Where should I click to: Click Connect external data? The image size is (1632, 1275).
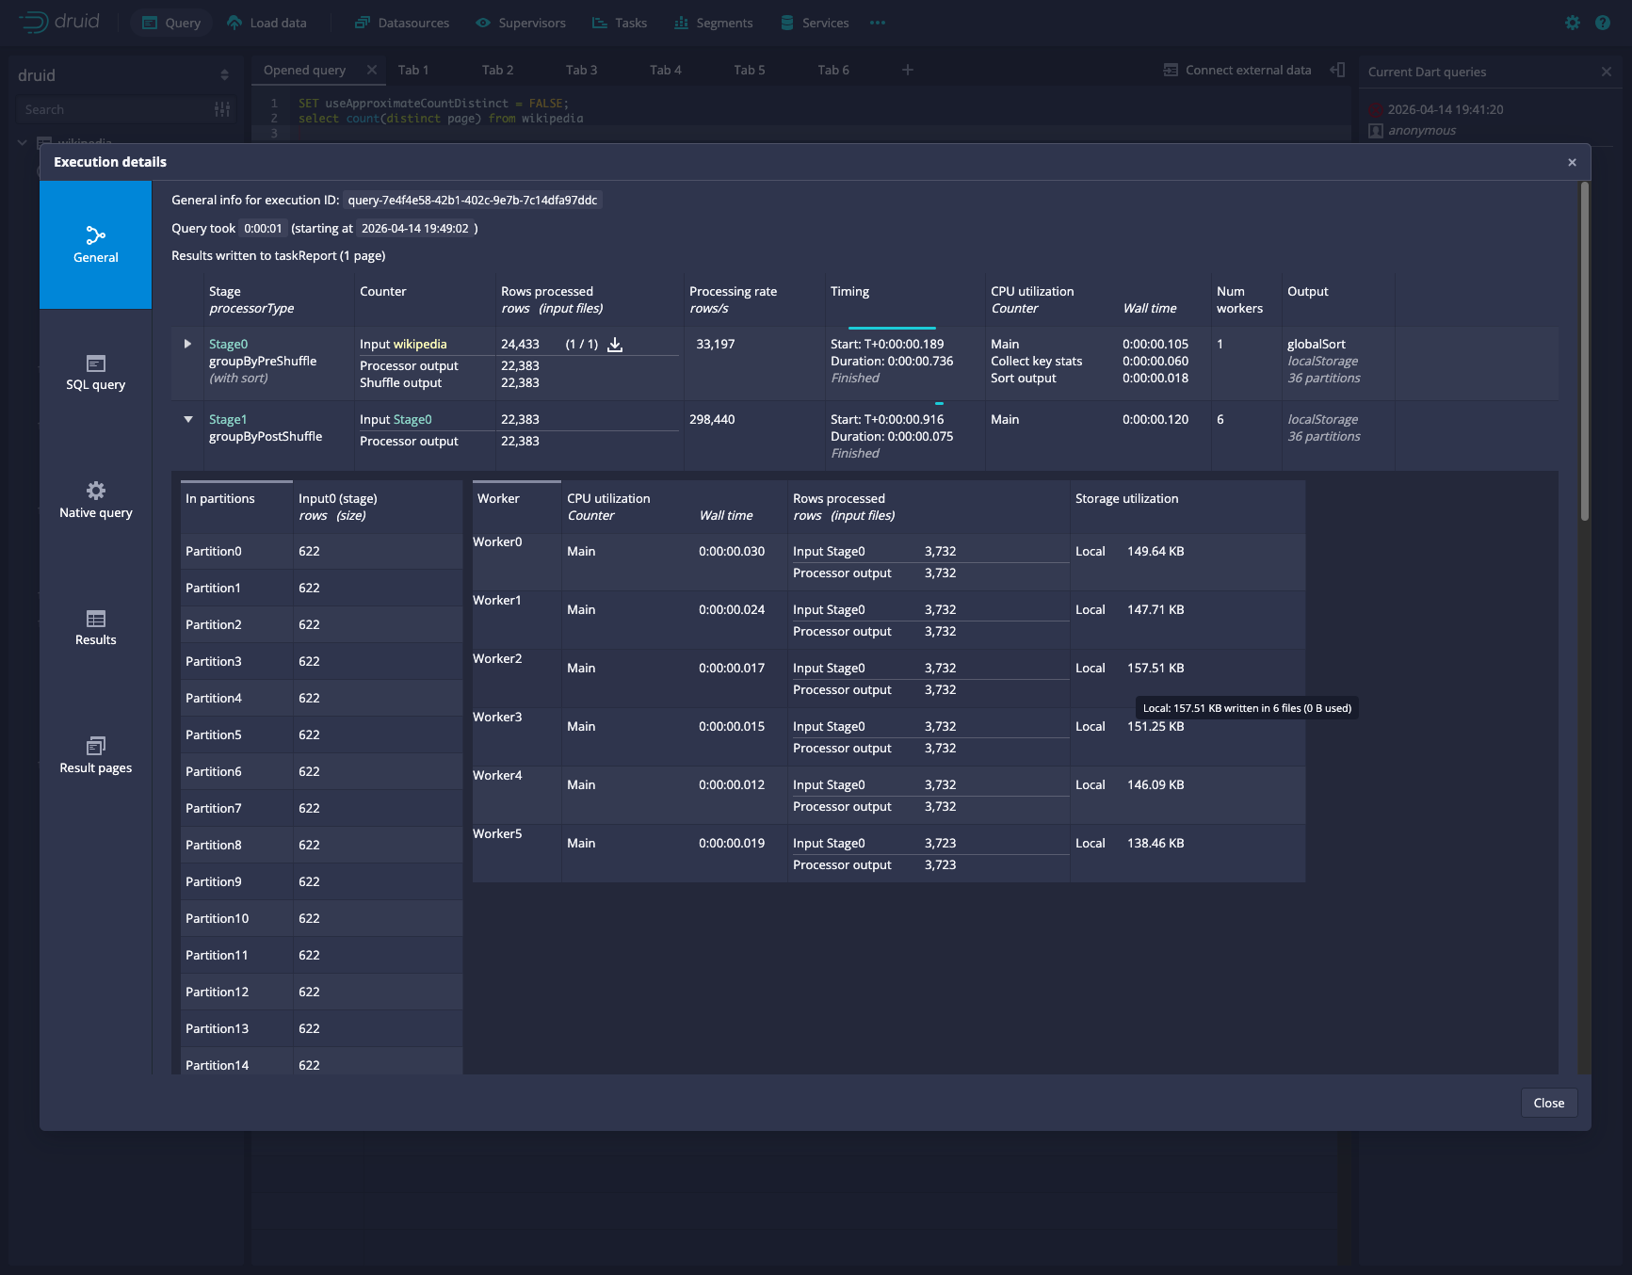tap(1237, 70)
